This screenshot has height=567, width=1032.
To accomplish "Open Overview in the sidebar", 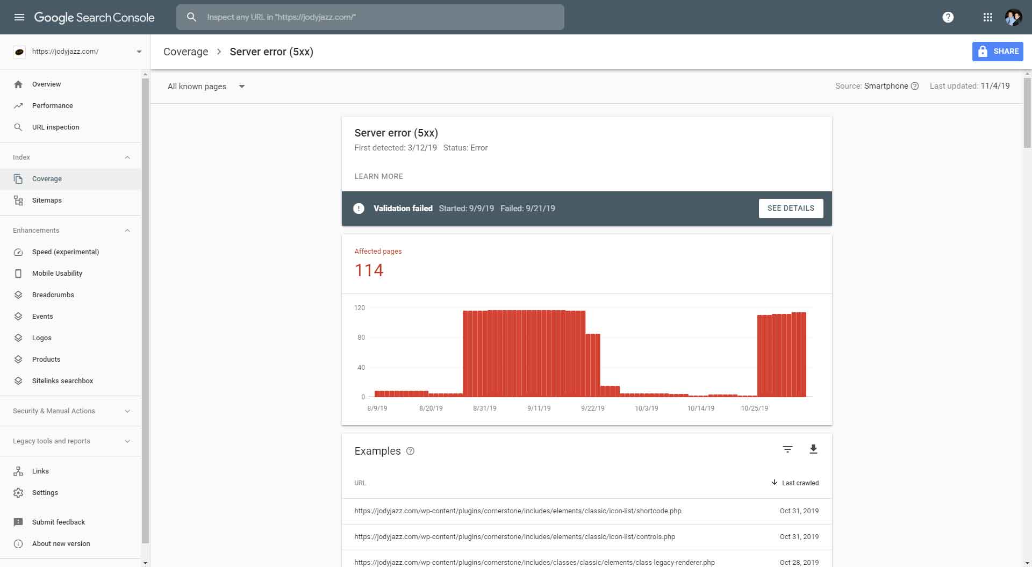I will point(70,84).
